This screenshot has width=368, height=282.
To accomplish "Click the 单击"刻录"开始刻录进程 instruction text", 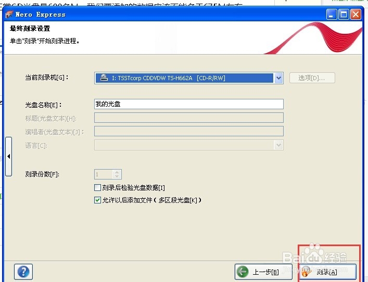I will [45, 41].
